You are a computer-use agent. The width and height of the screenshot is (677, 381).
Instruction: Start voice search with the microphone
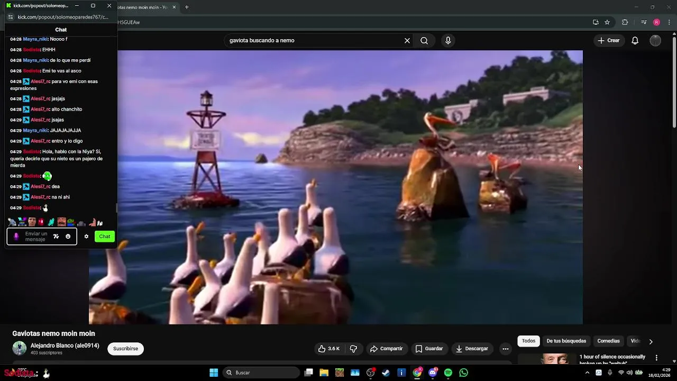click(x=448, y=41)
